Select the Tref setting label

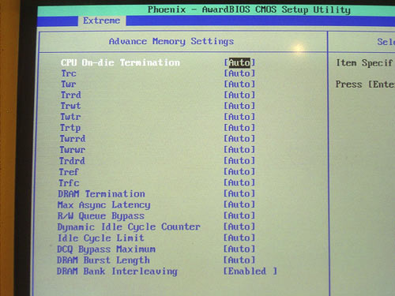69,172
